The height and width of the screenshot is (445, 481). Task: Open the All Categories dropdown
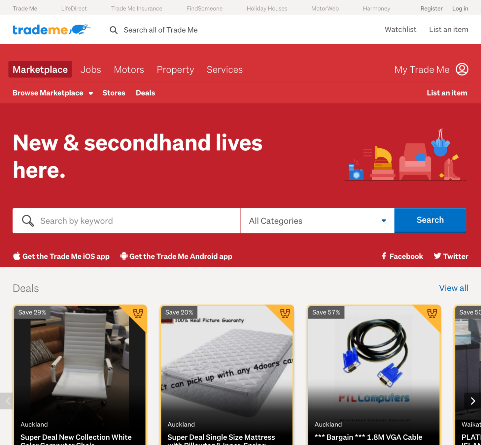point(317,221)
